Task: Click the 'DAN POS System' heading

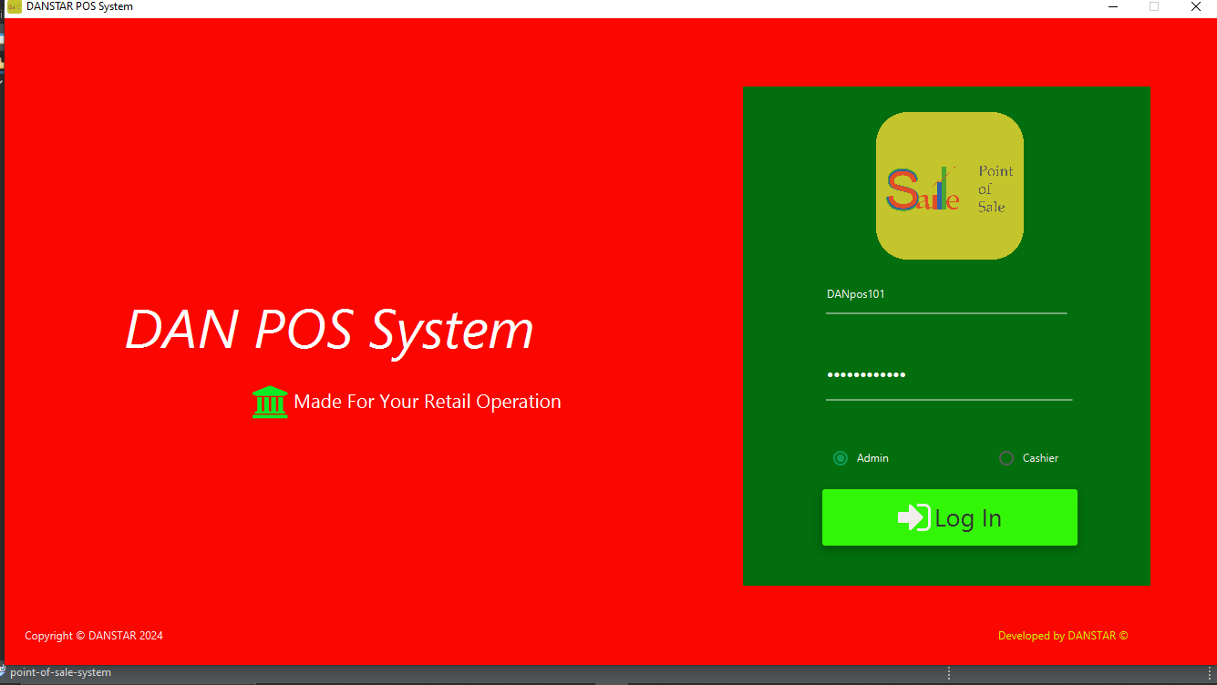Action: pos(330,330)
